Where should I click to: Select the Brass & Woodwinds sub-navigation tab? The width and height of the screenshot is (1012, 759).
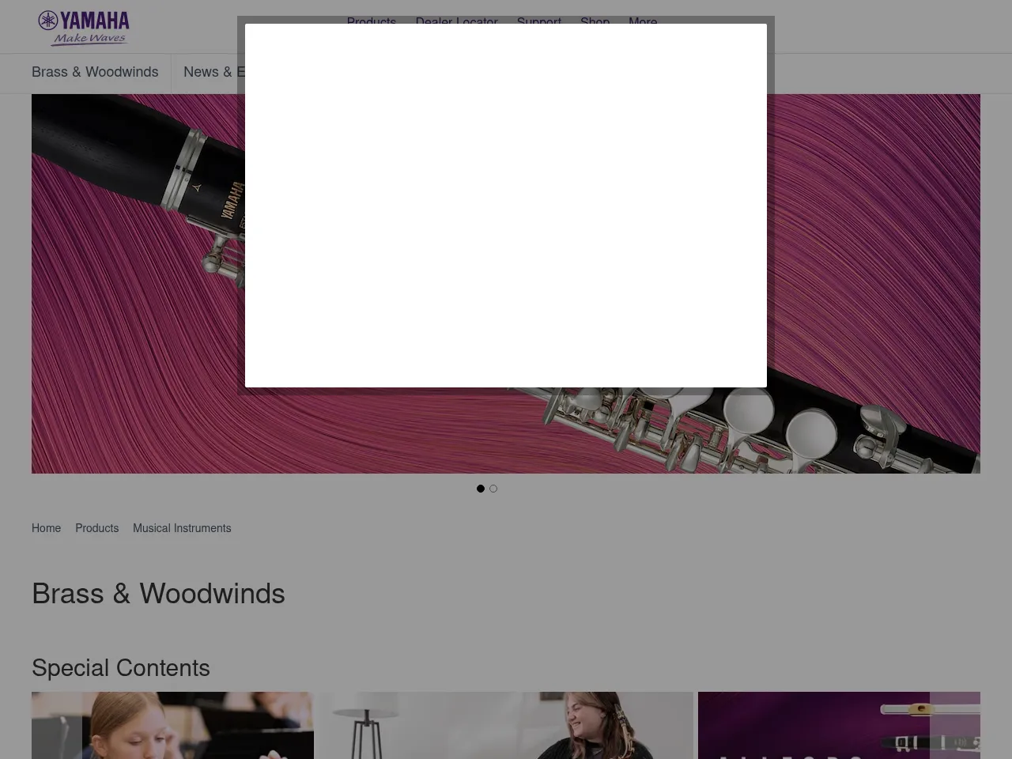(x=95, y=72)
